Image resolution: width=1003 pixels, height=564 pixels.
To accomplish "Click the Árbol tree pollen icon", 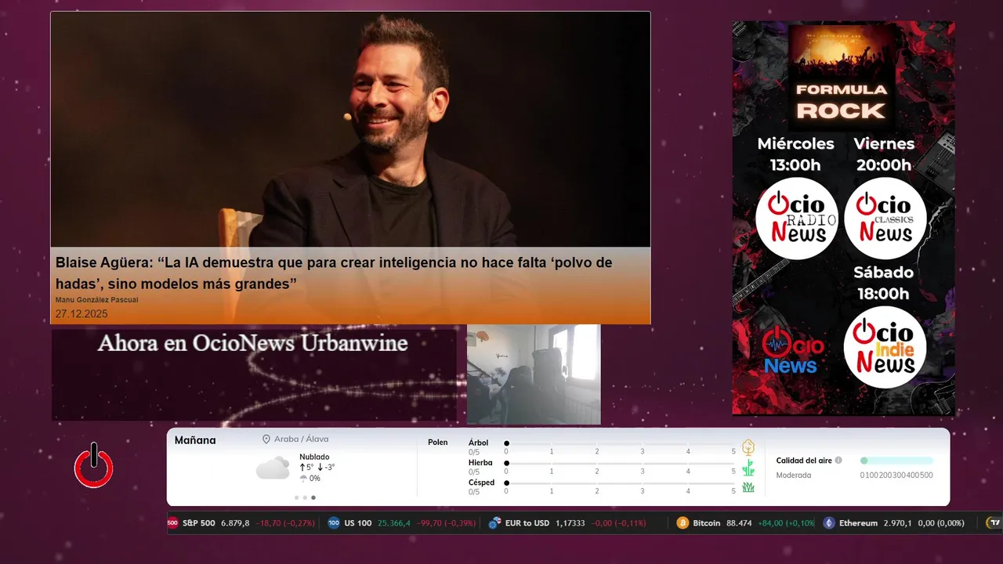I will 748,447.
